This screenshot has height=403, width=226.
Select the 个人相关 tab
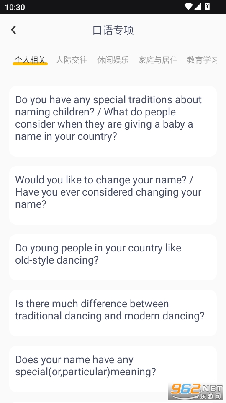coord(30,60)
